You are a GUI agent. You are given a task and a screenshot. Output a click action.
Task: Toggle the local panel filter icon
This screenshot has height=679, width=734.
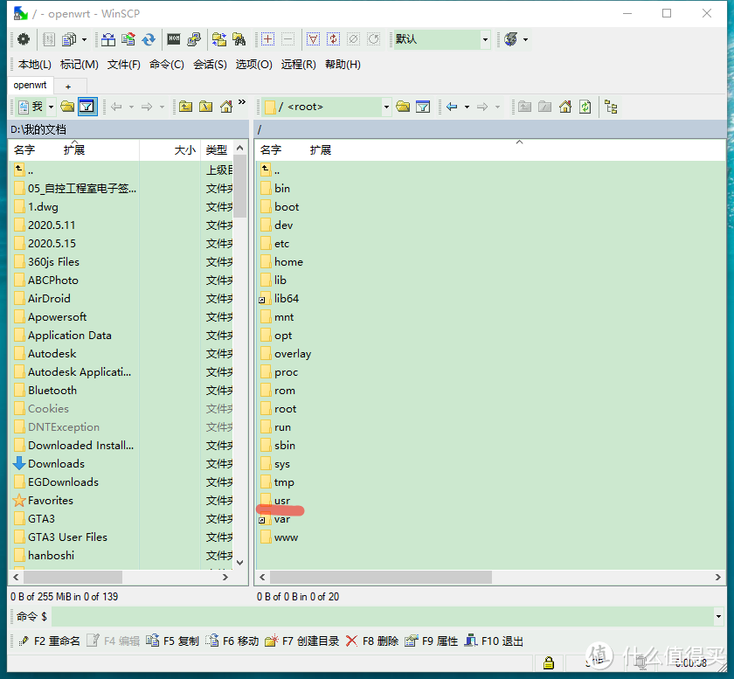(87, 107)
